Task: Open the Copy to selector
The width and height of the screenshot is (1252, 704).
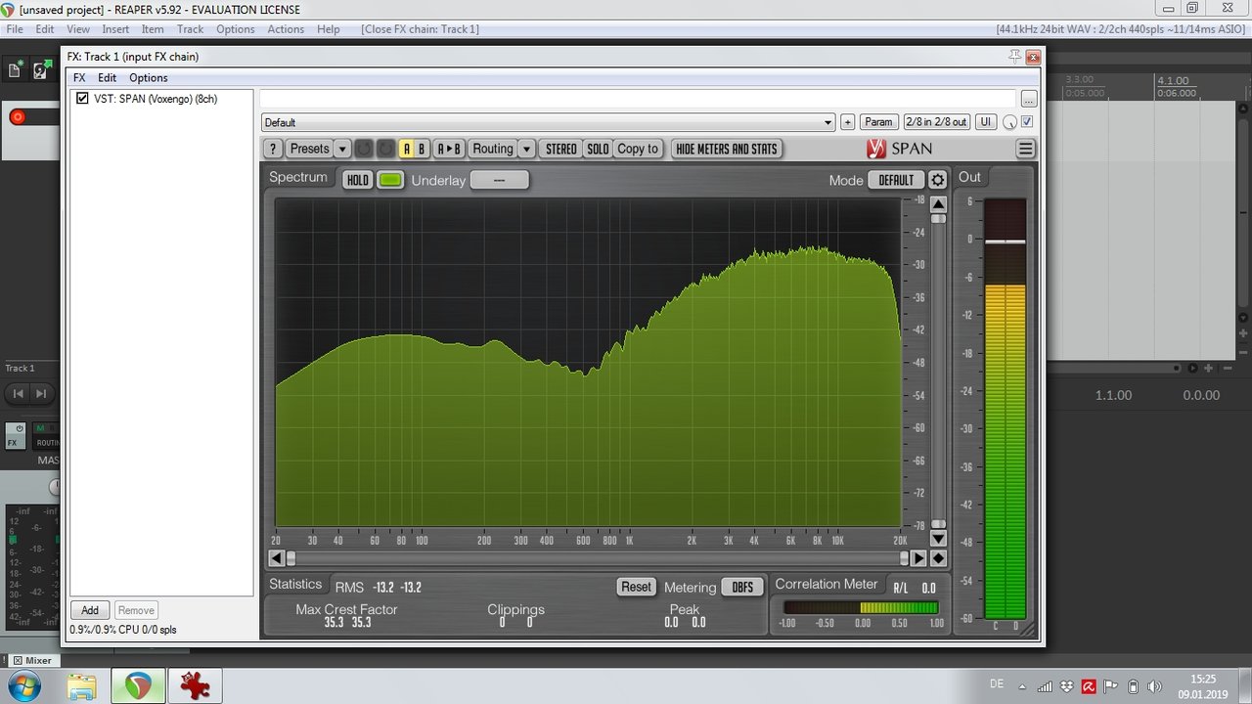Action: click(638, 149)
